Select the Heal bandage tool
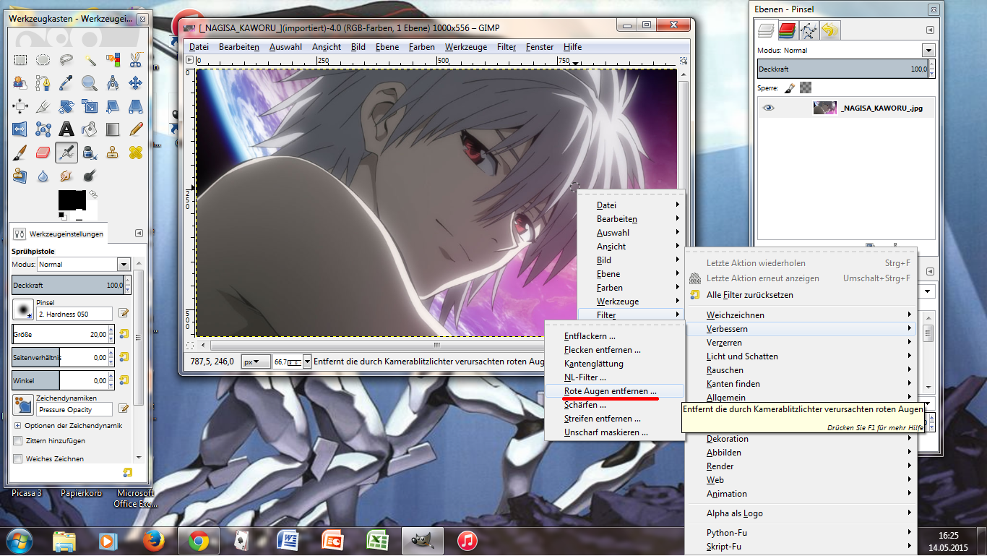This screenshot has height=556, width=987. 136,153
